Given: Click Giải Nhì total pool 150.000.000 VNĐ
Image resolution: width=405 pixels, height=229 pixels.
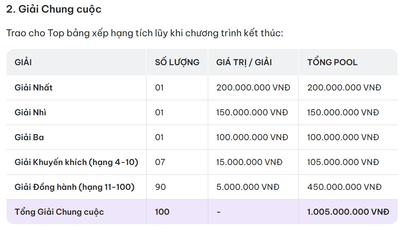Looking at the screenshot, I should pos(343,112).
